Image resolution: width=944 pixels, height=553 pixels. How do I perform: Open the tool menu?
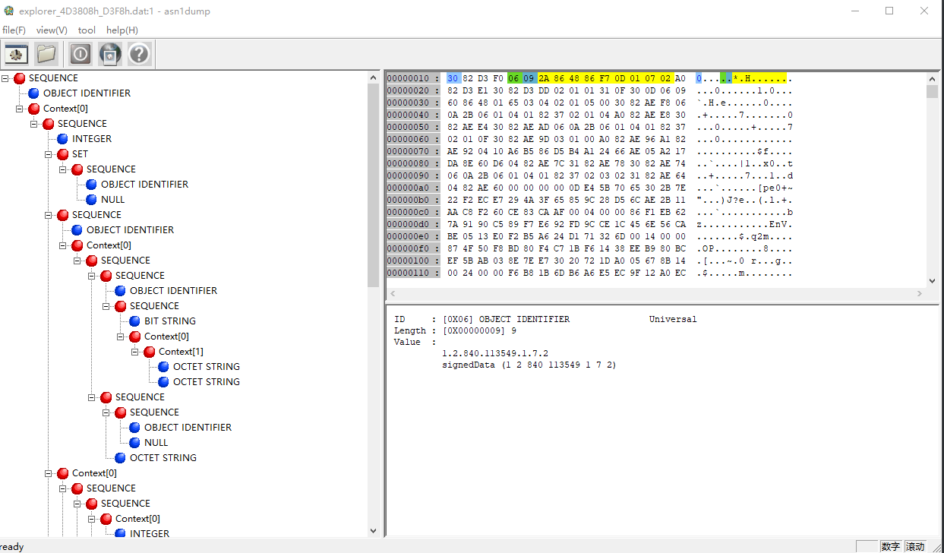coord(87,30)
